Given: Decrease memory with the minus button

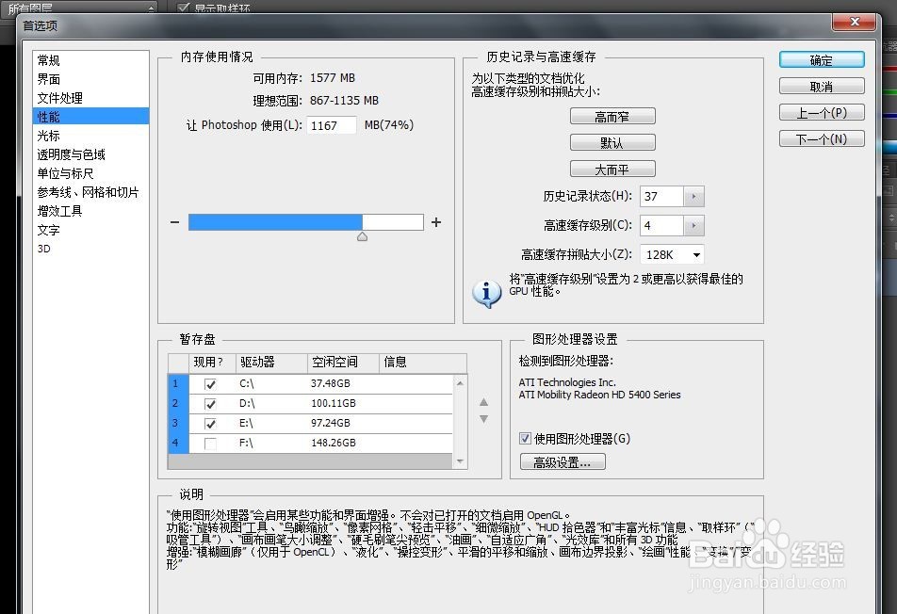Looking at the screenshot, I should pyautogui.click(x=175, y=222).
